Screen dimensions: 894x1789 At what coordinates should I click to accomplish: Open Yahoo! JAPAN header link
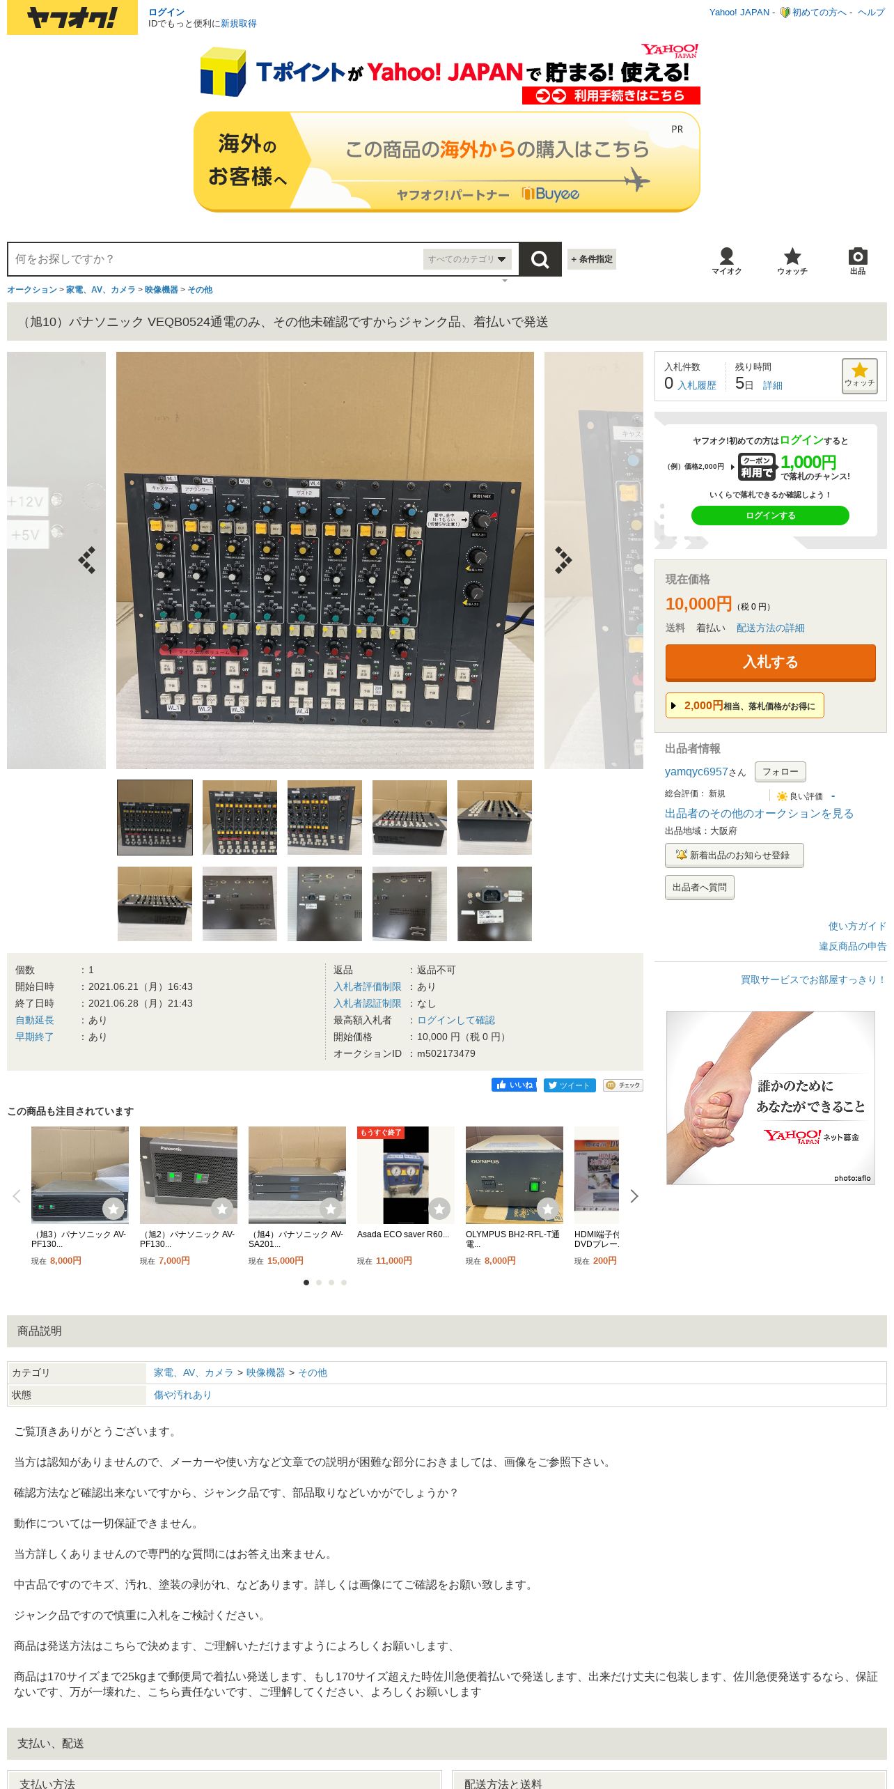(x=739, y=12)
